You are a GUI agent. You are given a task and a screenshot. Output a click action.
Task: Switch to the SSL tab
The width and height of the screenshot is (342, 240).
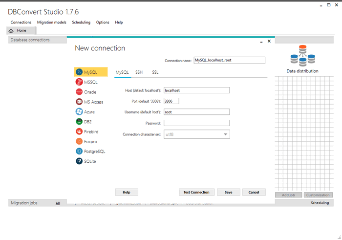[x=155, y=72]
